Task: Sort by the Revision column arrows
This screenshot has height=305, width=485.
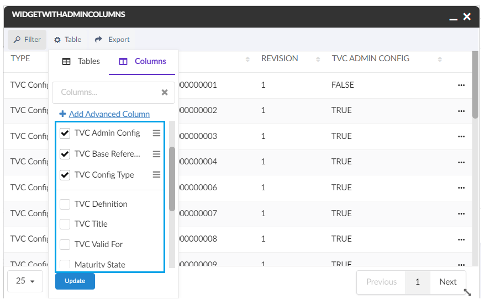Action: coord(318,59)
